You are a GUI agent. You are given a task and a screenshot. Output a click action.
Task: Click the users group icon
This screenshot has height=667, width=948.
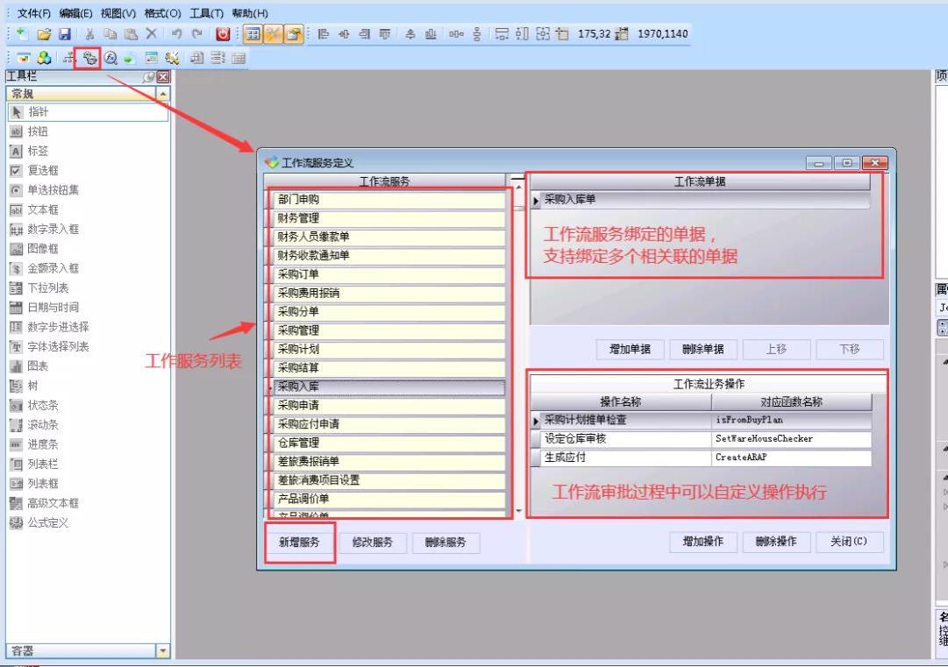(44, 58)
